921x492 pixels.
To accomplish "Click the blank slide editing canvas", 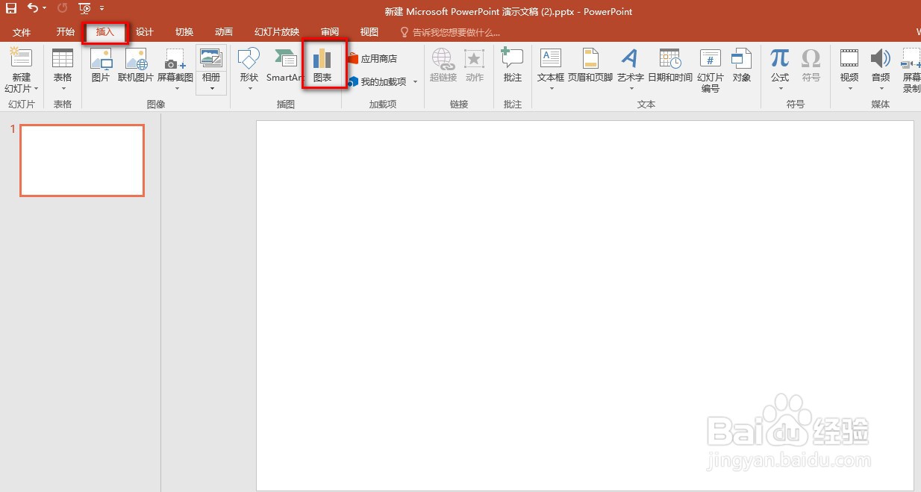I will click(585, 305).
